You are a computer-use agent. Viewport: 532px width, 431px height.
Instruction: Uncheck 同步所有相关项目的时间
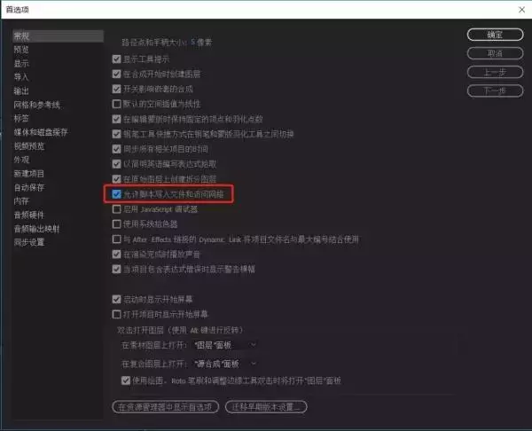[116, 149]
